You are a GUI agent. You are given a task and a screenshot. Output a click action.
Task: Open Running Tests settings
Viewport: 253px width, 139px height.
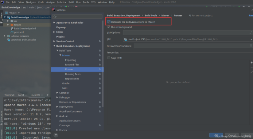pyautogui.click(x=73, y=74)
